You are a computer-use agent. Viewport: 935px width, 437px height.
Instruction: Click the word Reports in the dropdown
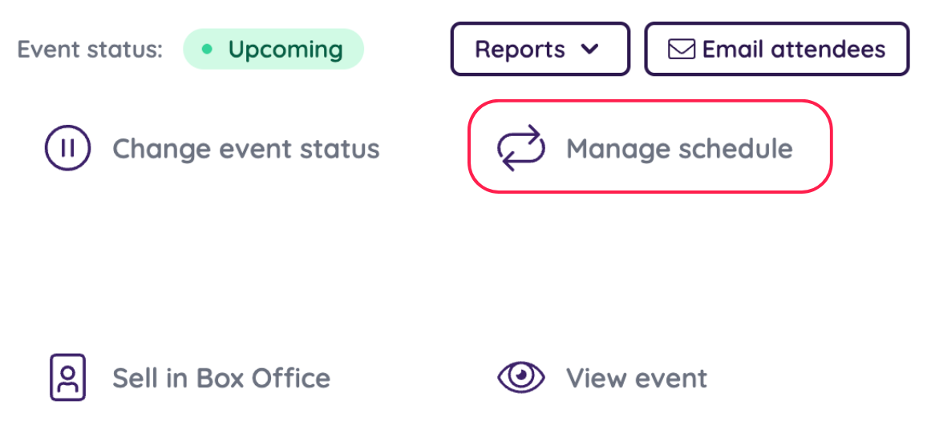pyautogui.click(x=520, y=50)
